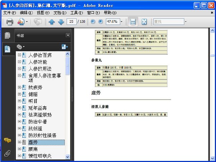216x162 pixels.
Task: Jump to 健脑 bookmark
Action: click(x=33, y=94)
